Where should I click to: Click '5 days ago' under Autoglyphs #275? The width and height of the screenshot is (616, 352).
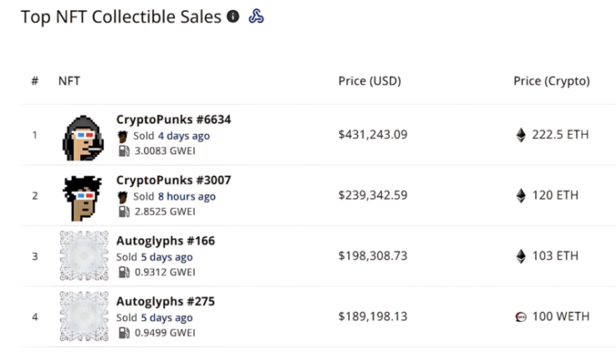tap(166, 317)
